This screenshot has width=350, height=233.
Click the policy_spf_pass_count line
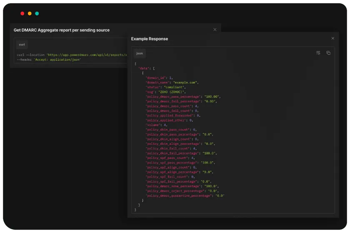(x=170, y=158)
